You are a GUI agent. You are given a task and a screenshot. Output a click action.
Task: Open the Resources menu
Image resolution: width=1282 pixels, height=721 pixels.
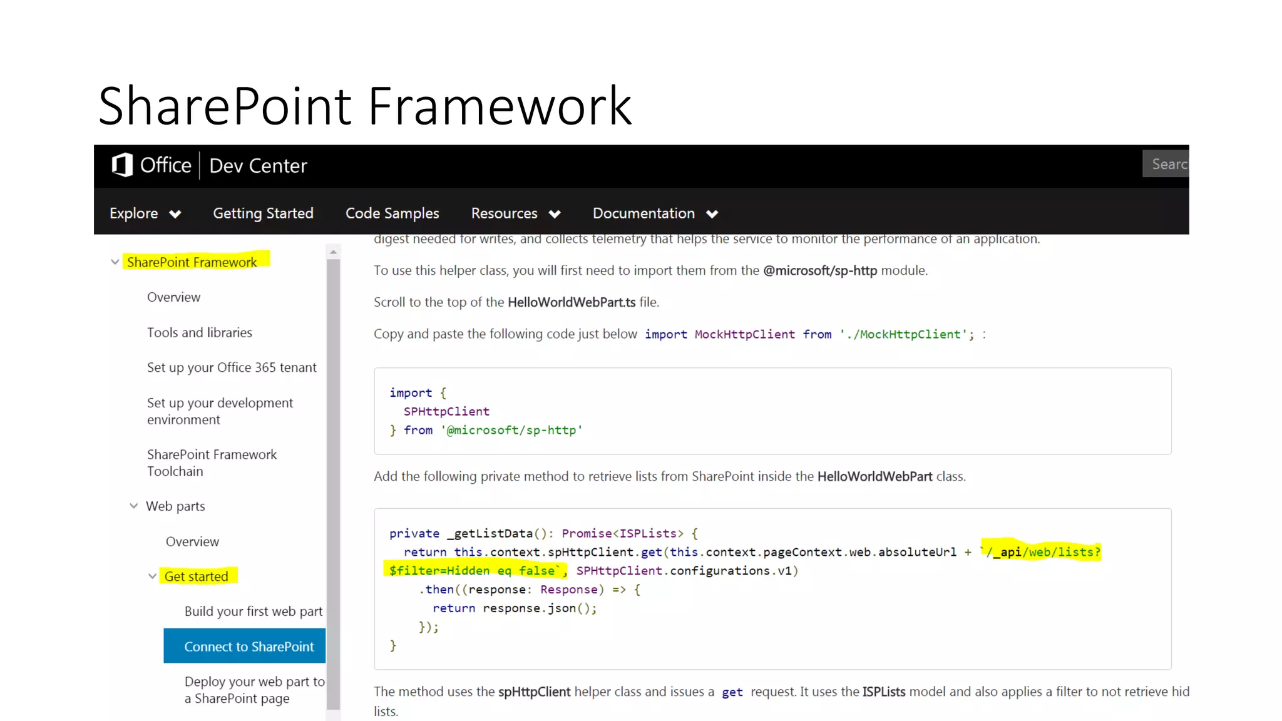point(505,213)
